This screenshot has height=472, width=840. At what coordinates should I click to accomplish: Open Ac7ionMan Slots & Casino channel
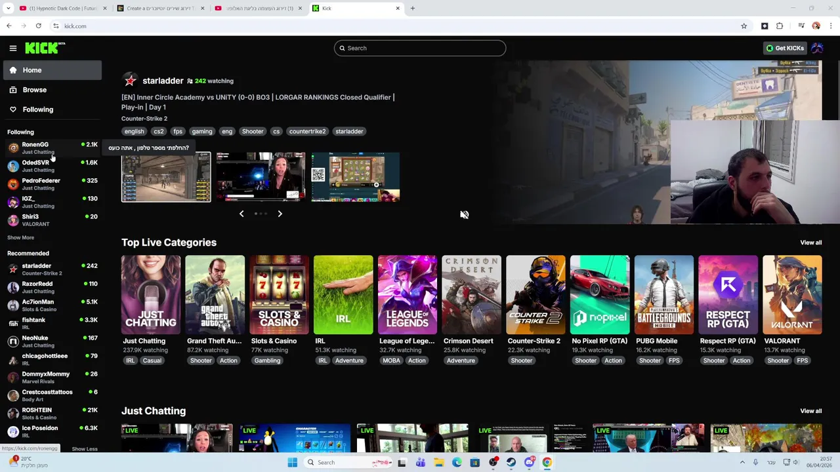point(52,305)
